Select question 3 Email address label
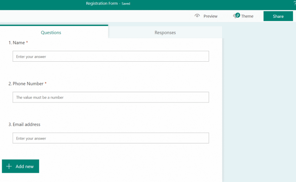This screenshot has width=296, height=182. pos(26,124)
